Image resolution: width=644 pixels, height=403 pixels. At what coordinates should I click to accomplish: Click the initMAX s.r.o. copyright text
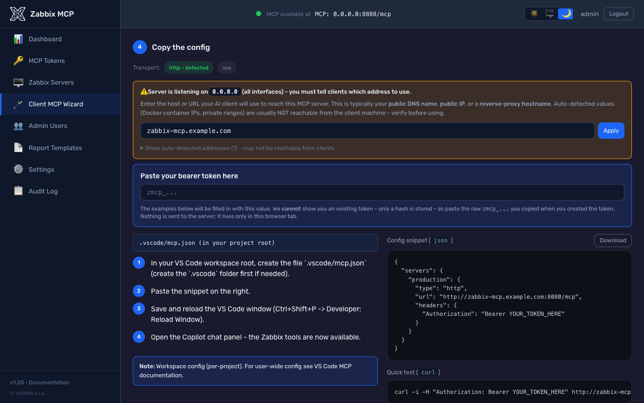[x=28, y=393]
